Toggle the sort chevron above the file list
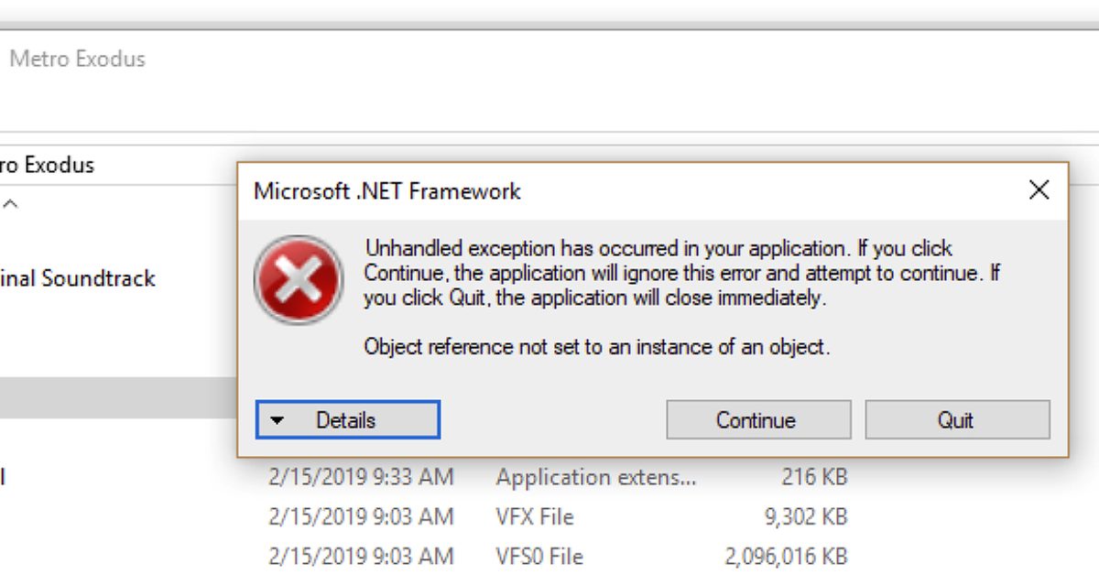This screenshot has width=1099, height=574. [x=11, y=204]
